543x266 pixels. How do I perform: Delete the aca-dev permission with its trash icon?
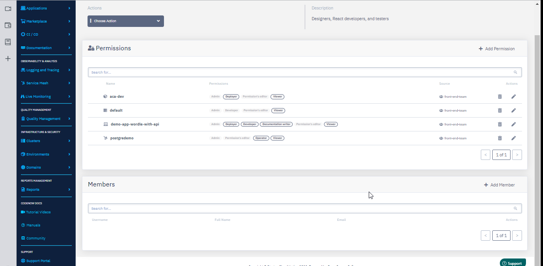500,97
